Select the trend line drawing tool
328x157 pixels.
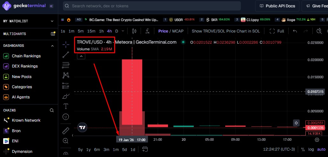[66, 54]
